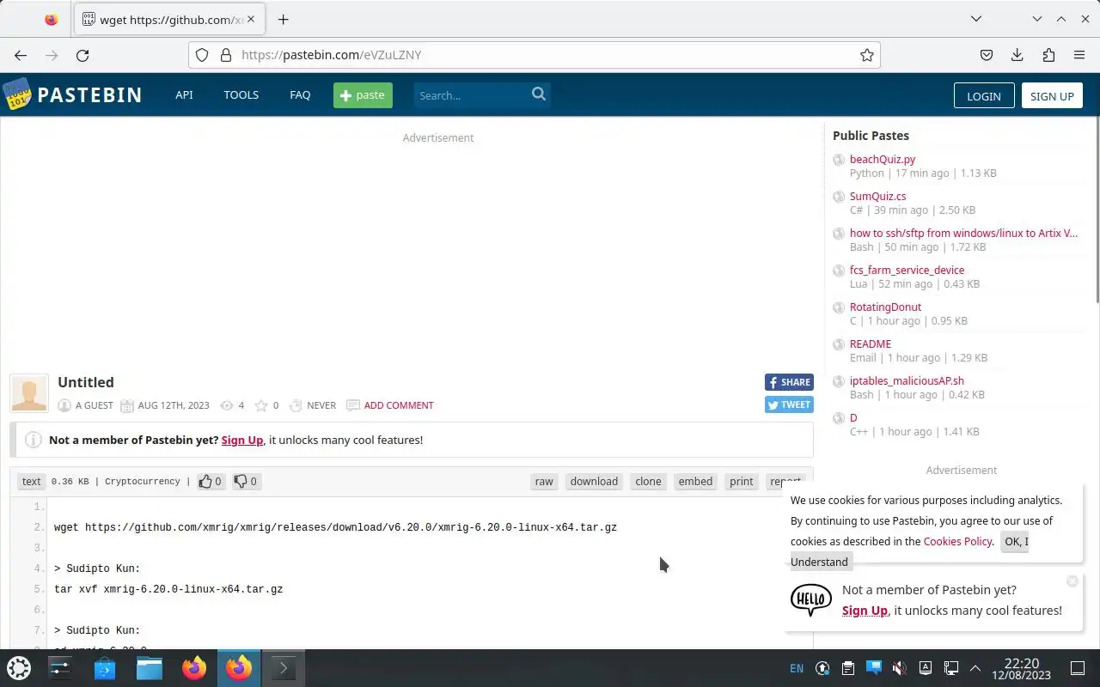Screen dimensions: 1100x687
Task: Open the FAQ menu item
Action: coord(300,94)
